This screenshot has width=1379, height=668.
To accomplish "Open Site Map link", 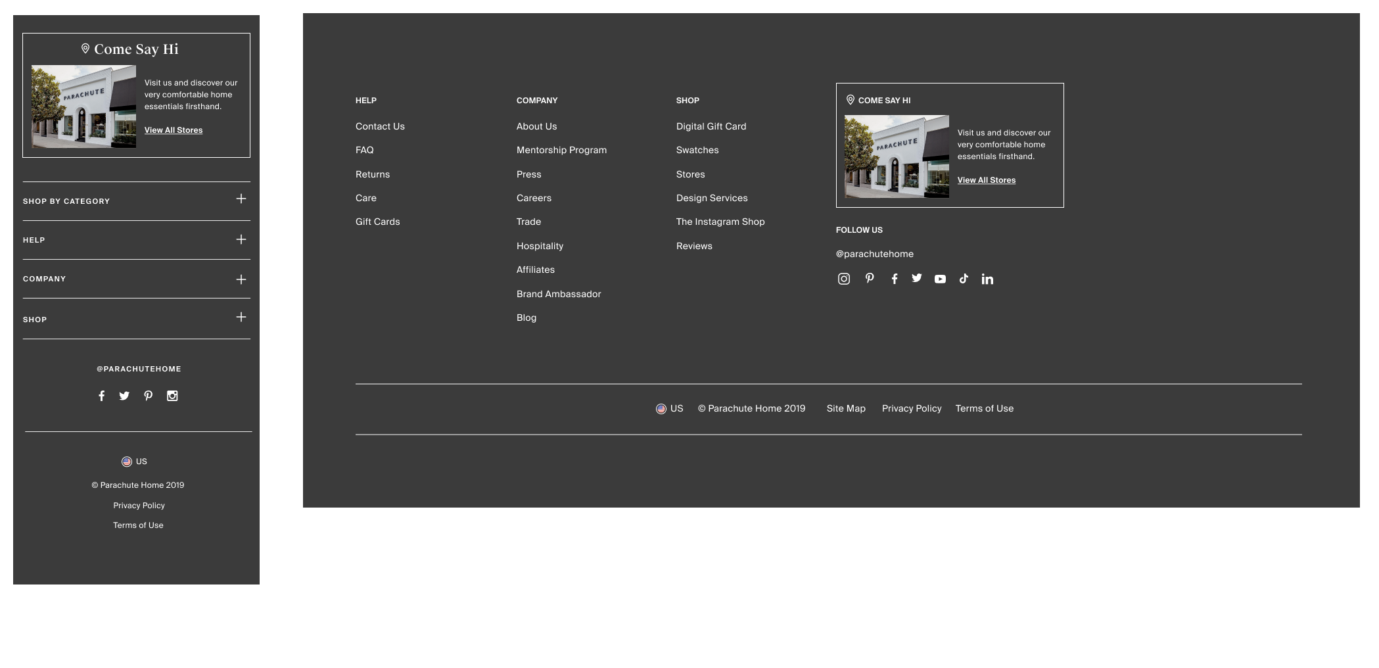I will [x=846, y=408].
